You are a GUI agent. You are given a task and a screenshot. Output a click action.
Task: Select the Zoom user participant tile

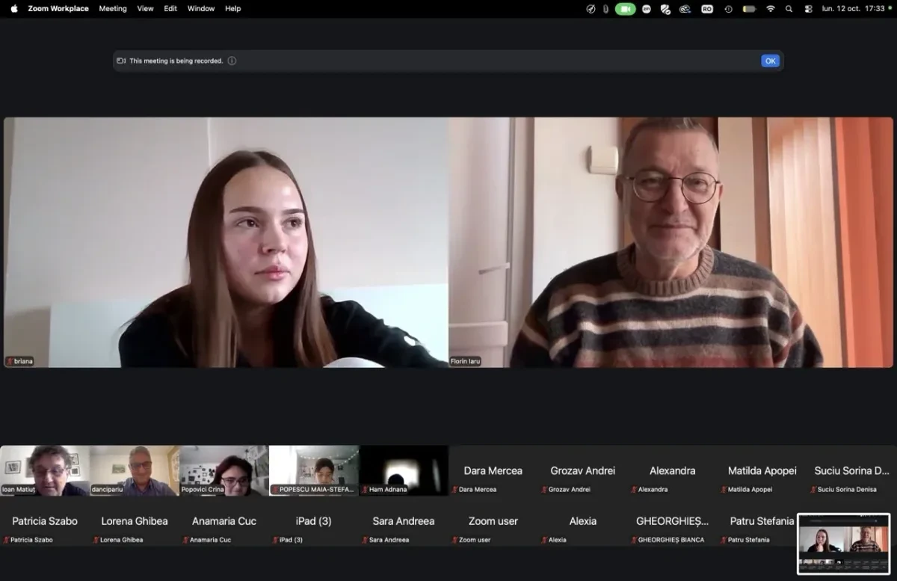coord(493,521)
